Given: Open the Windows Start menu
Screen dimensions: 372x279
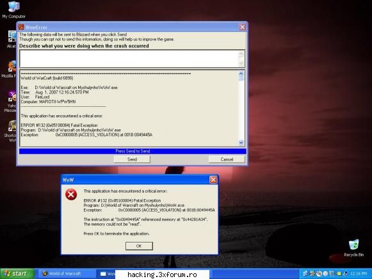Looking at the screenshot, I should pos(17,273).
